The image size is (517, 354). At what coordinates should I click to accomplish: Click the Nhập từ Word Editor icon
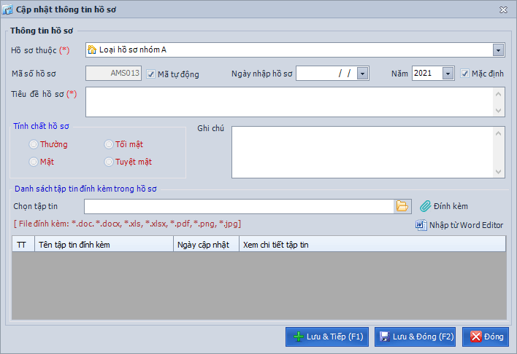click(x=421, y=225)
